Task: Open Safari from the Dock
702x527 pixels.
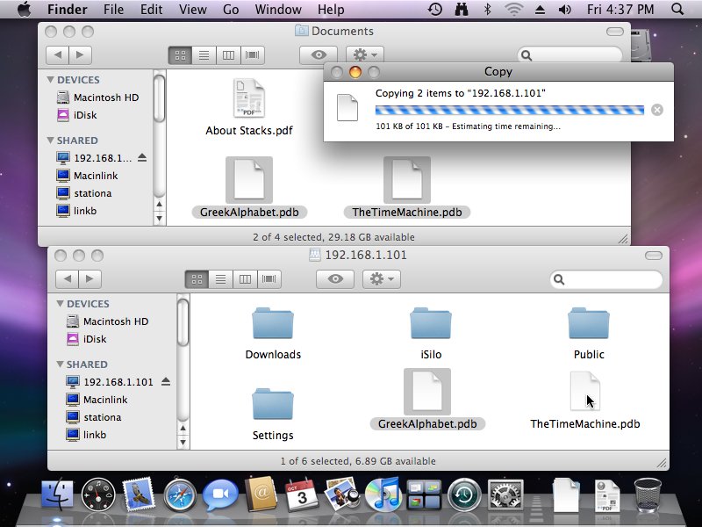Action: pos(179,496)
